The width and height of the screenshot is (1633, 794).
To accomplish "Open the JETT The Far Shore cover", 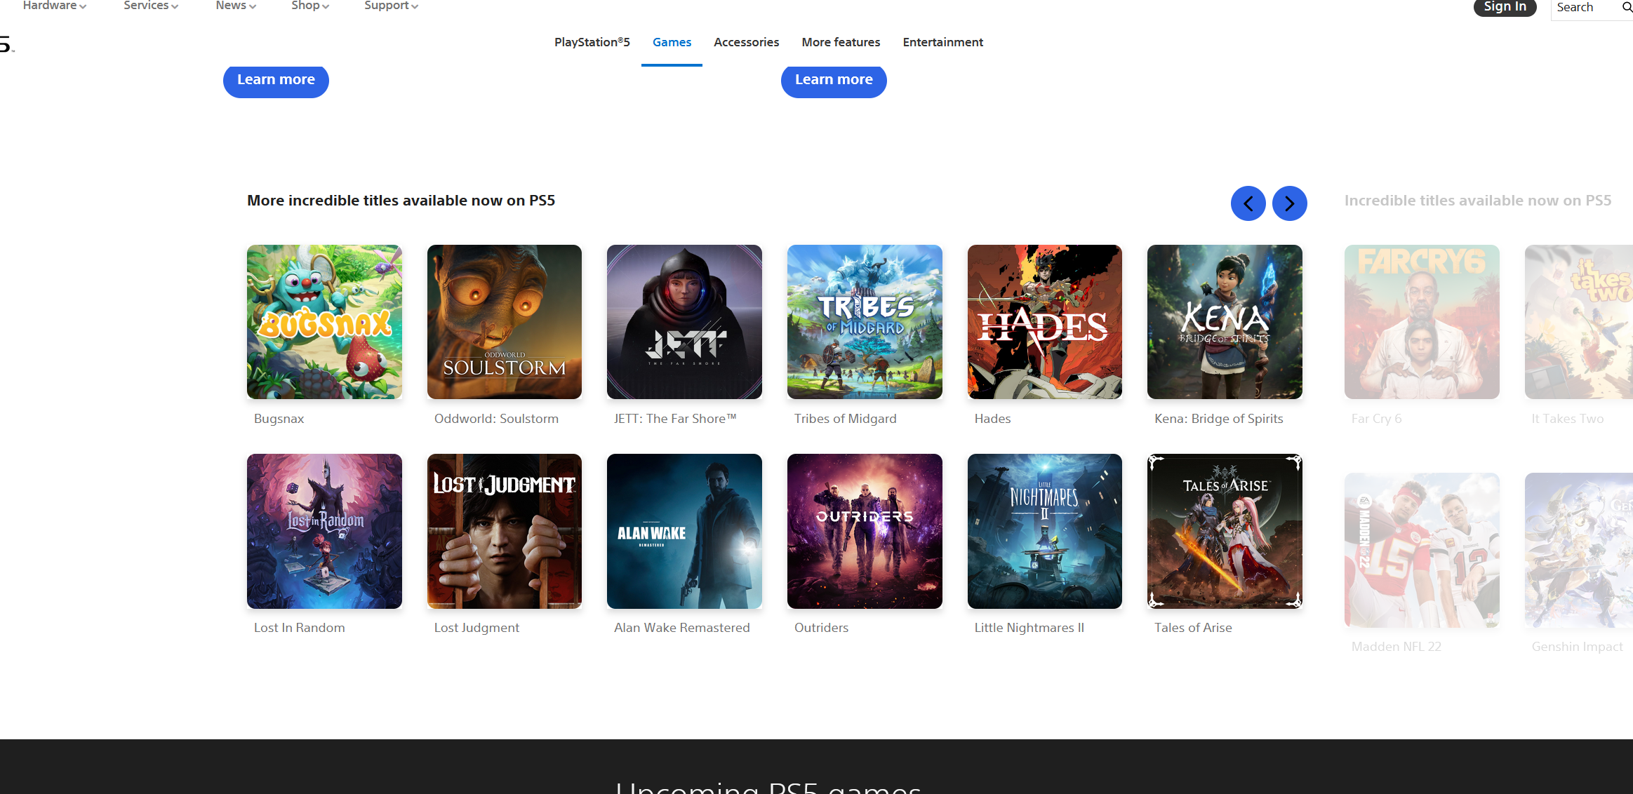I will point(684,322).
